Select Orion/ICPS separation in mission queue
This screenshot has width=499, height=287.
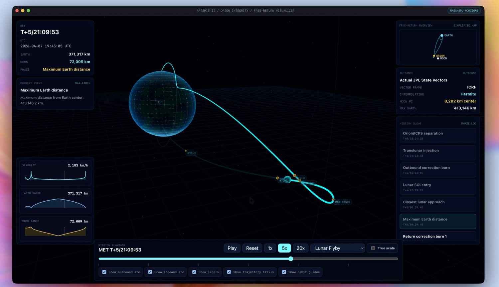[x=438, y=136]
